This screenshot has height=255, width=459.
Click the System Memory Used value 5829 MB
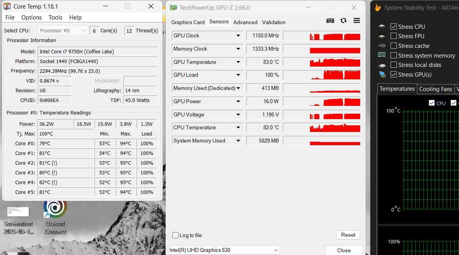click(263, 141)
